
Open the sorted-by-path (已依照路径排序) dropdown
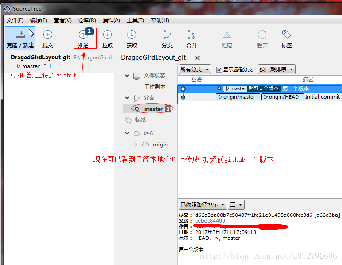tap(203, 204)
